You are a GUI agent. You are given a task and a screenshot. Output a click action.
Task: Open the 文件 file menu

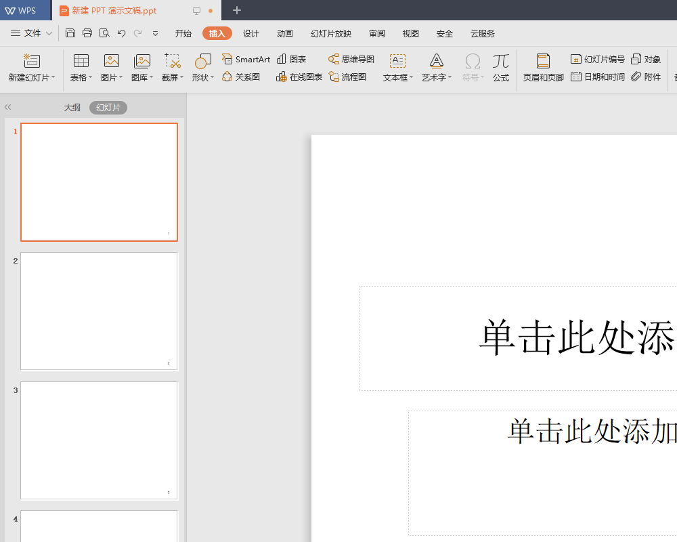30,33
